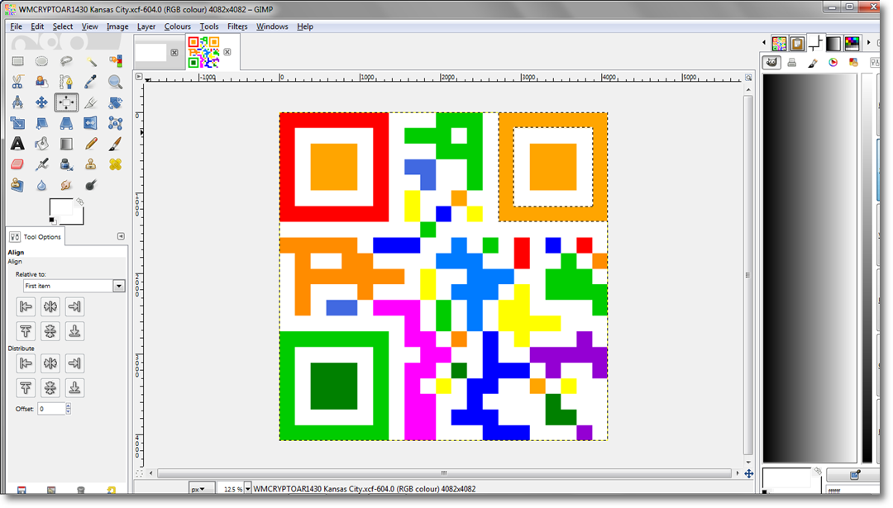Select the Fuzzy Select wand tool
The image size is (893, 508).
tap(91, 61)
